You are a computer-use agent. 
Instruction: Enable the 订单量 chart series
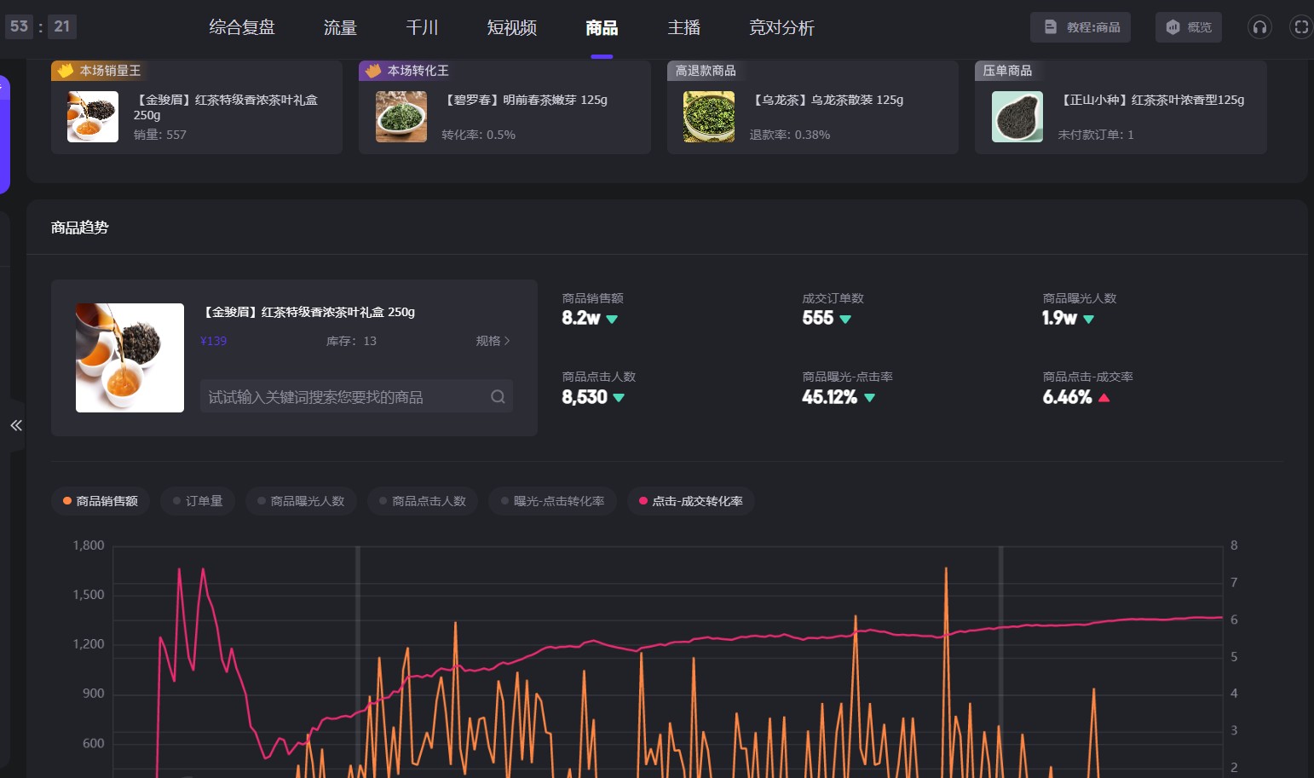click(198, 501)
